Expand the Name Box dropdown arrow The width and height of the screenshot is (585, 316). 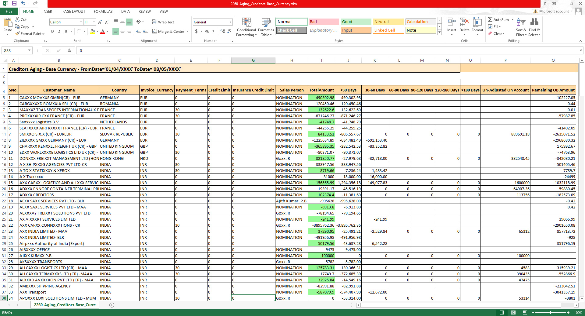29,50
